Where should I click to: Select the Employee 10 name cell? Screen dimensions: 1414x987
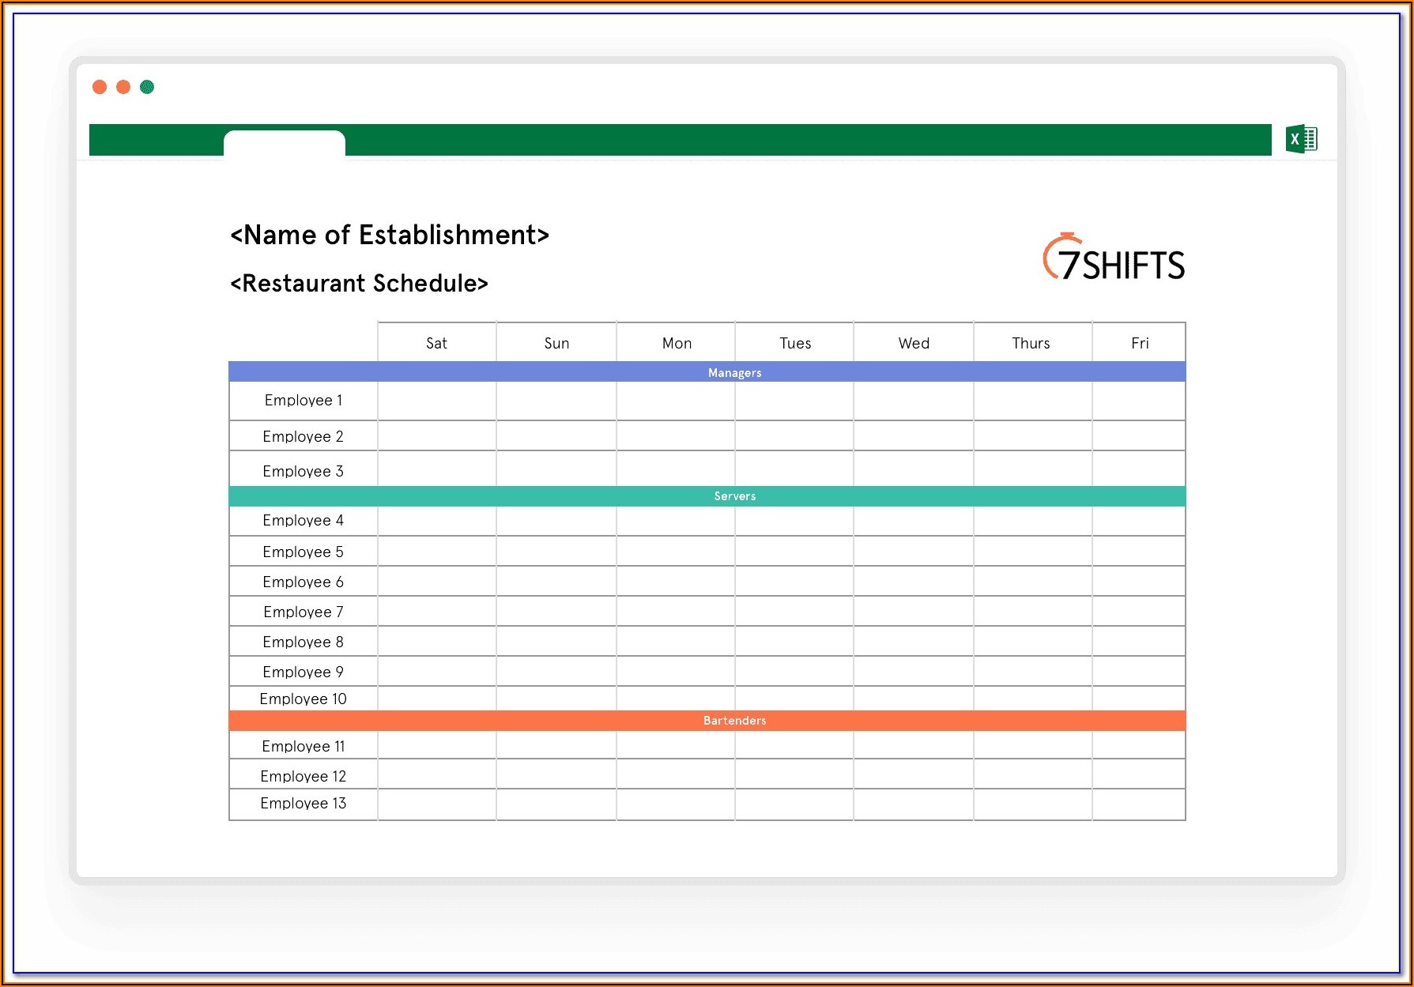304,699
